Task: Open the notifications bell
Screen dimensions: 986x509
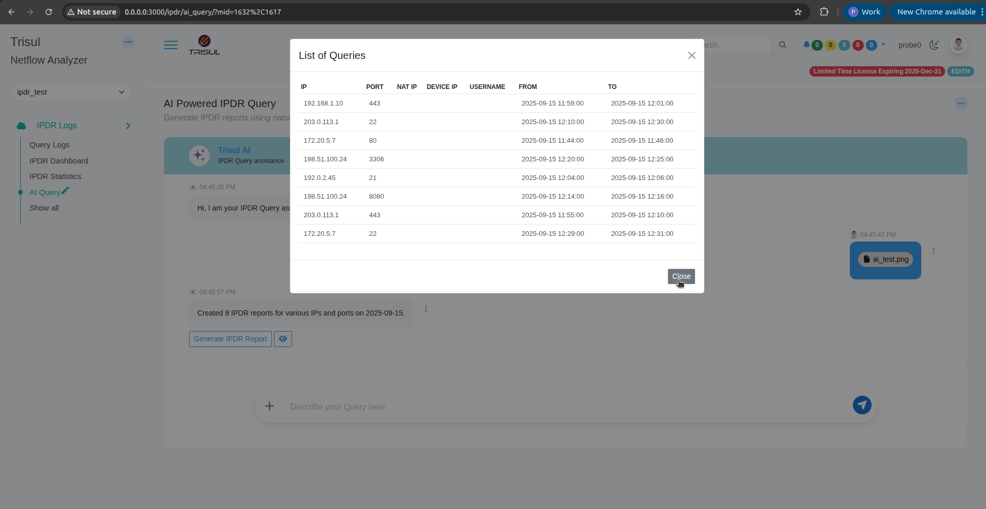Action: click(x=806, y=45)
